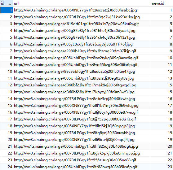Screen dimensions: 173x170
Task: Click id cell for row 12
Action: tap(7, 85)
